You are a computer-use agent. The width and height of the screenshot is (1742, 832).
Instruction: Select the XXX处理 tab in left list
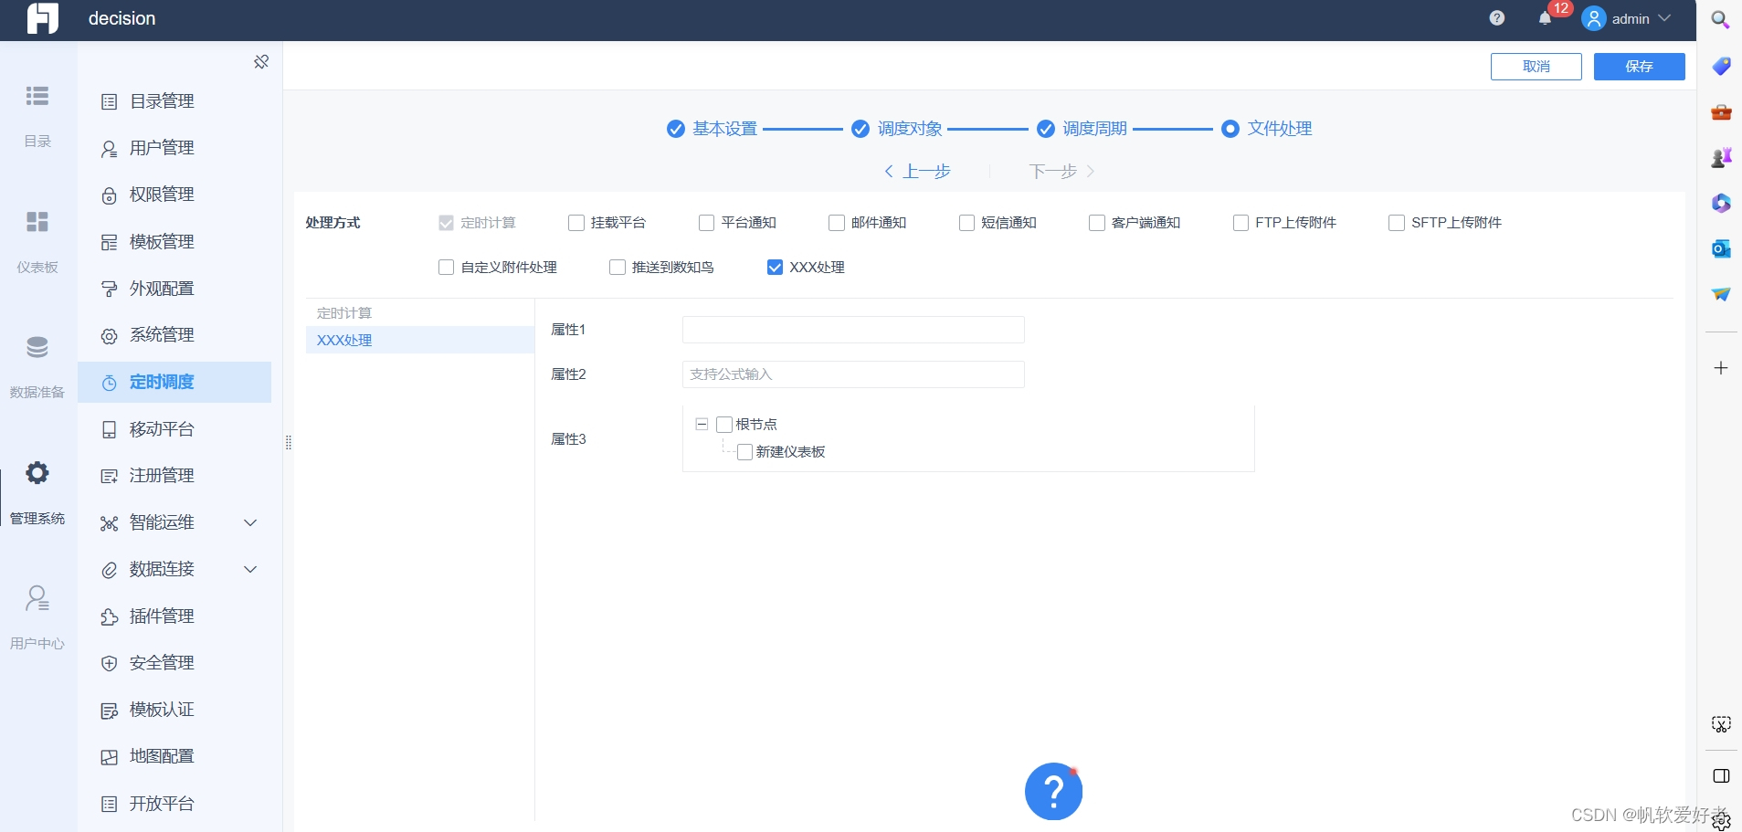(x=420, y=340)
